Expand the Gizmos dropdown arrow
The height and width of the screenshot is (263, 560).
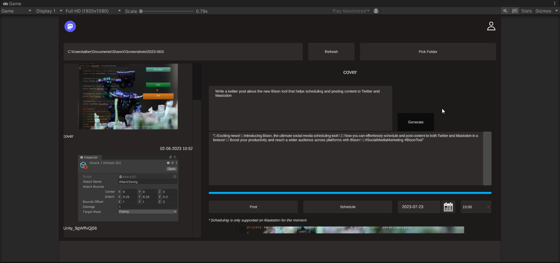pyautogui.click(x=556, y=11)
